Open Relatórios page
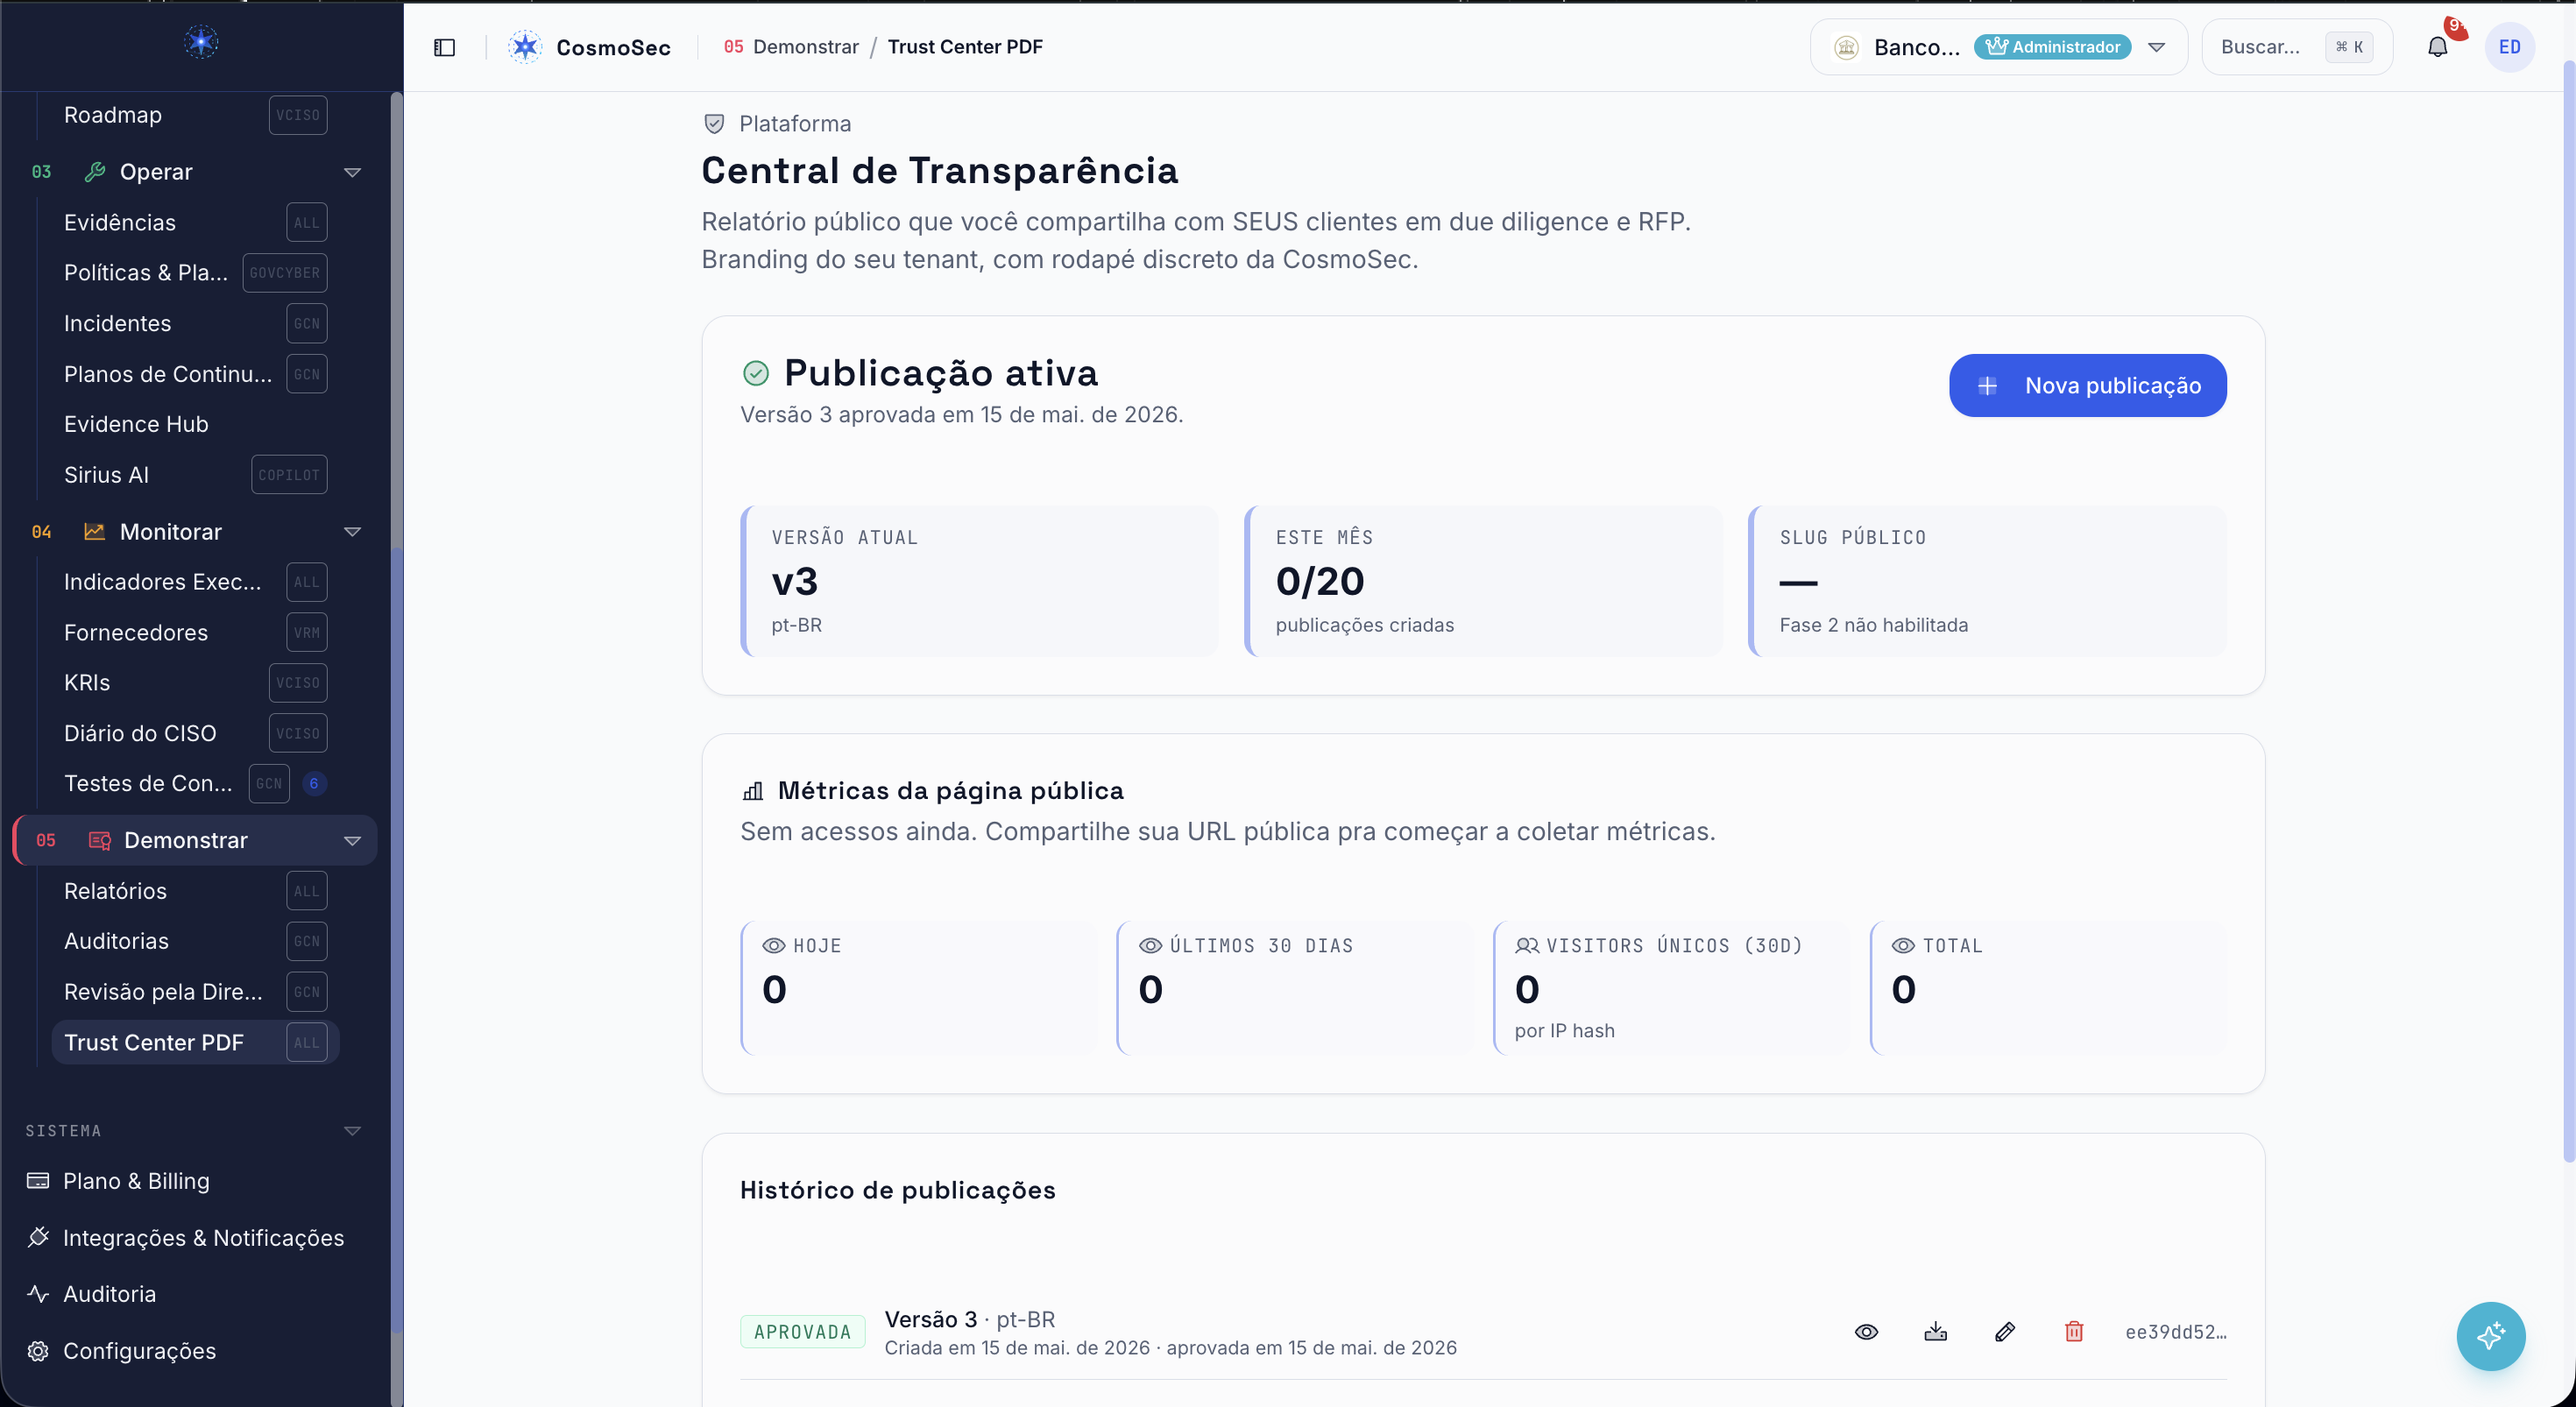The width and height of the screenshot is (2576, 1407). click(195, 891)
